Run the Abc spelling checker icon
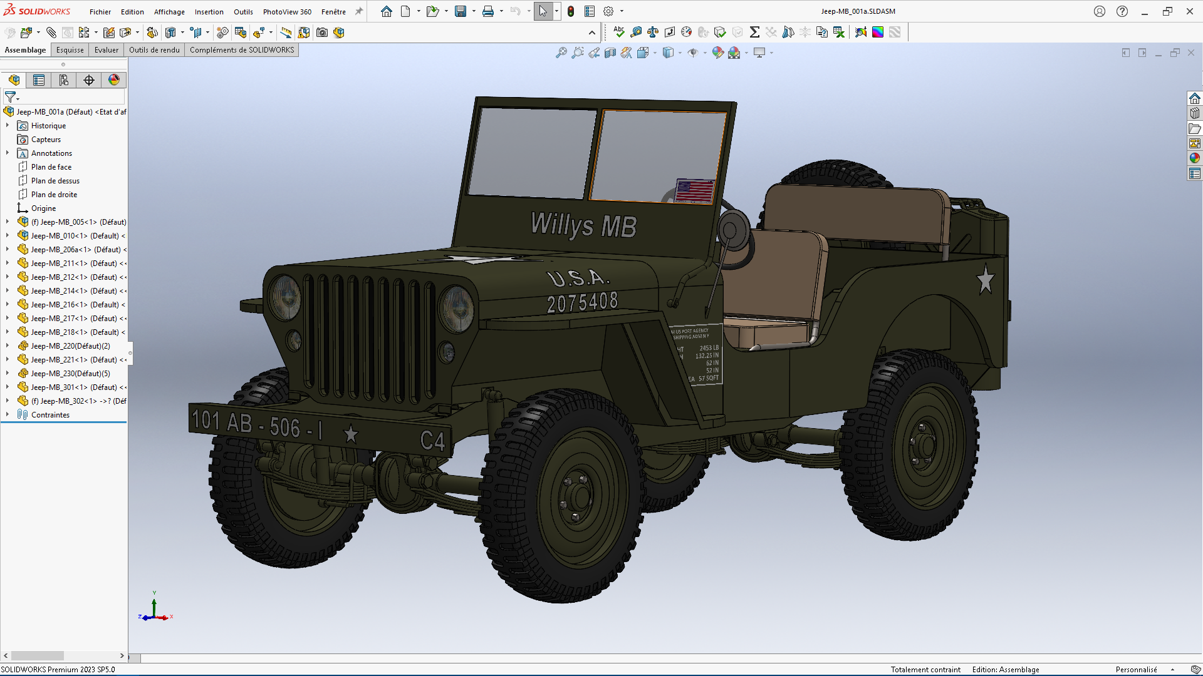 [619, 32]
